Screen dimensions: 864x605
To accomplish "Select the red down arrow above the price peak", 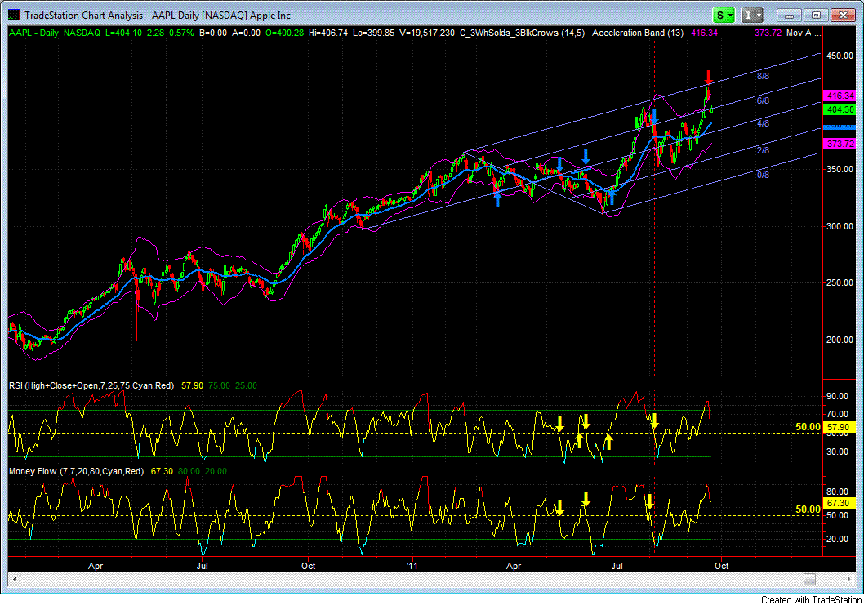I will 709,77.
